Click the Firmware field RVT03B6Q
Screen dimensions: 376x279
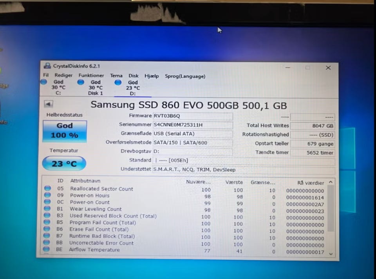(x=193, y=116)
